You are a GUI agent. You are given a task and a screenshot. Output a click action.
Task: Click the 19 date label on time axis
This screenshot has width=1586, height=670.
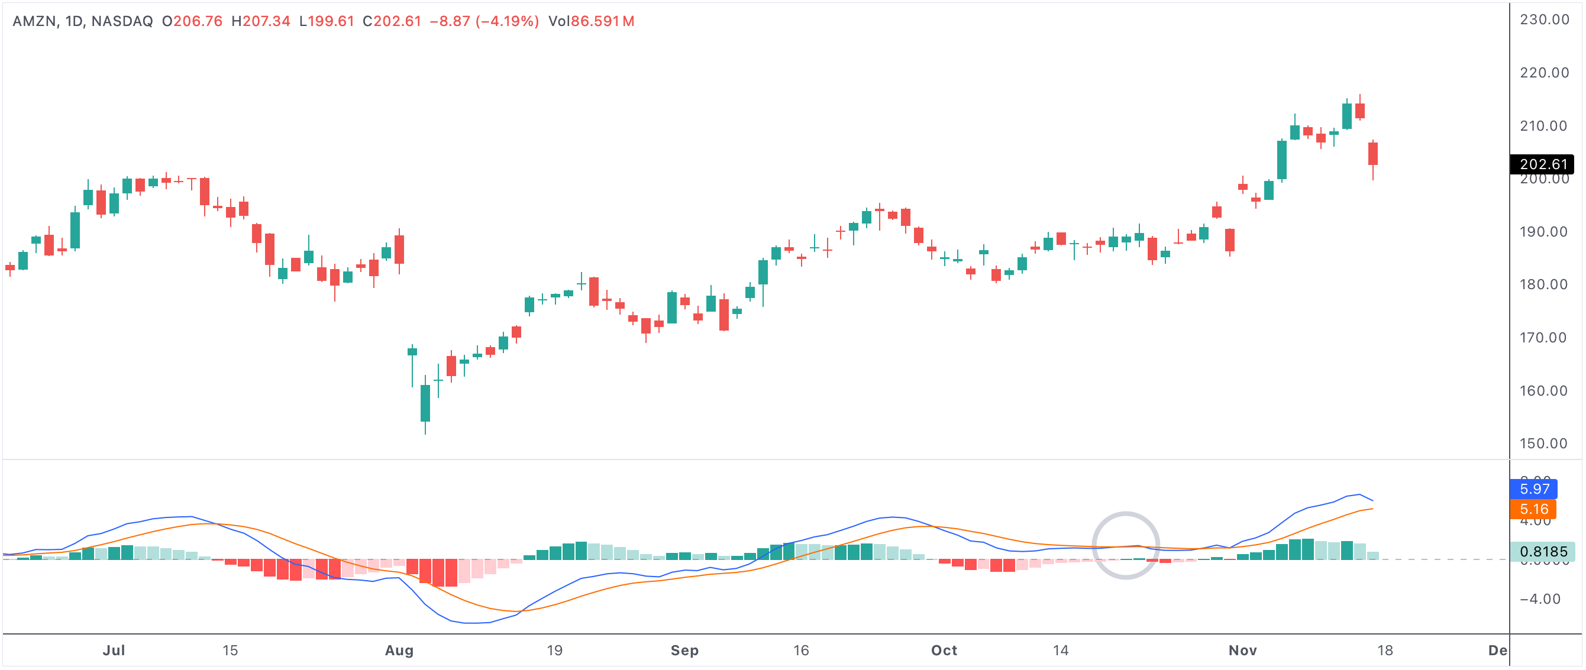[x=555, y=650]
